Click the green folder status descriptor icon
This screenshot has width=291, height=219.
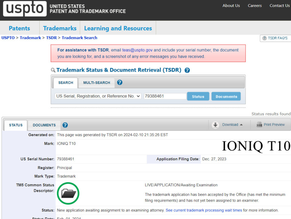68,194
